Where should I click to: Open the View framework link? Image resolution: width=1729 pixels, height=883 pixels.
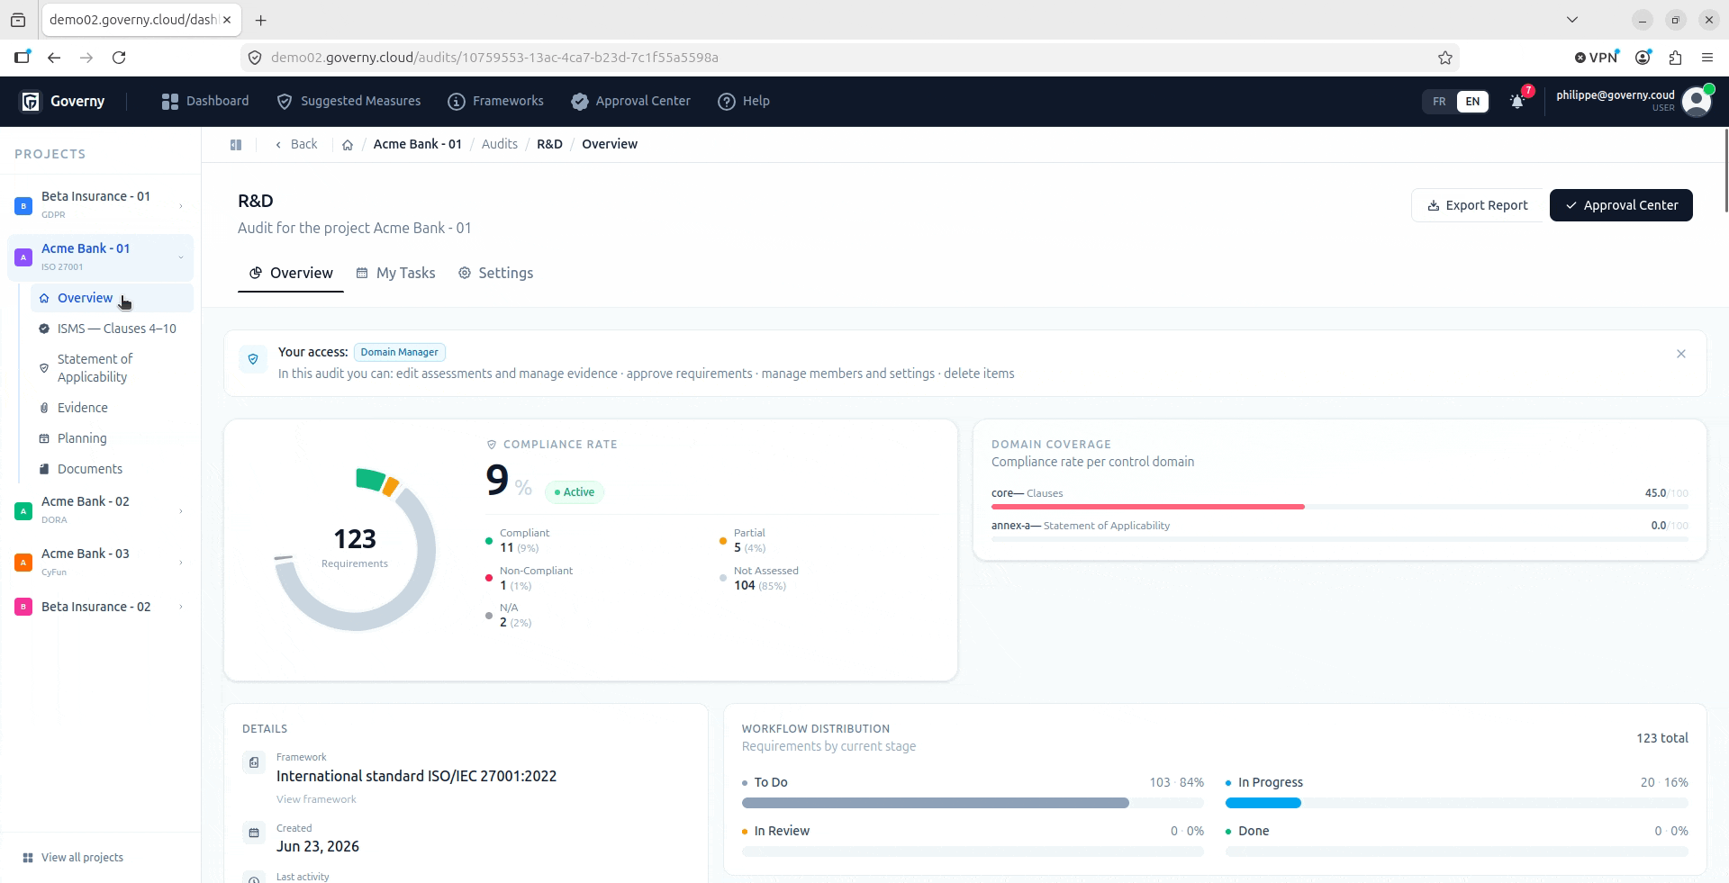316,799
